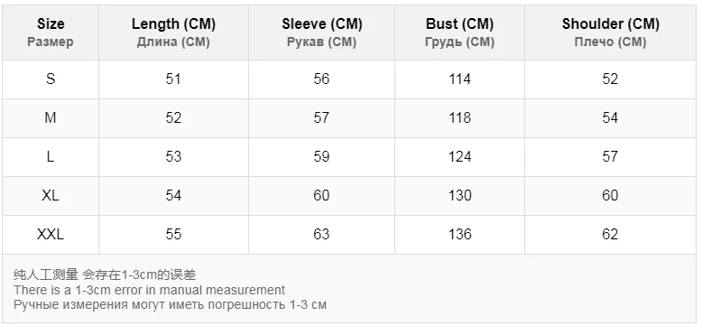Click the XL size row label

(51, 196)
